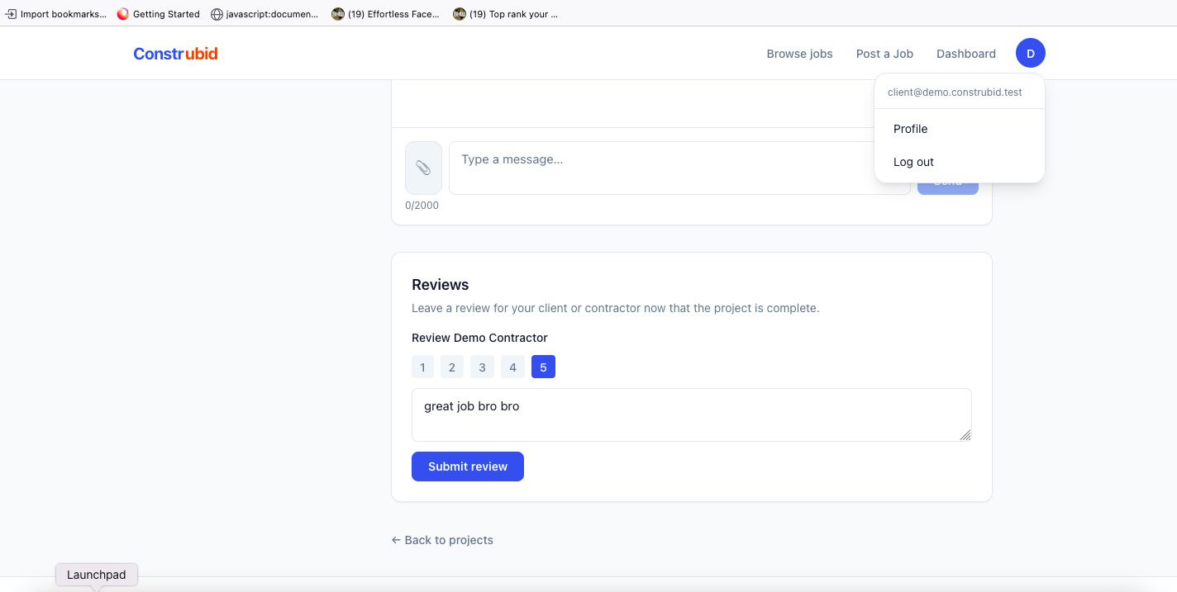The width and height of the screenshot is (1177, 592).
Task: Open Profile from the user menu
Action: [x=910, y=129]
